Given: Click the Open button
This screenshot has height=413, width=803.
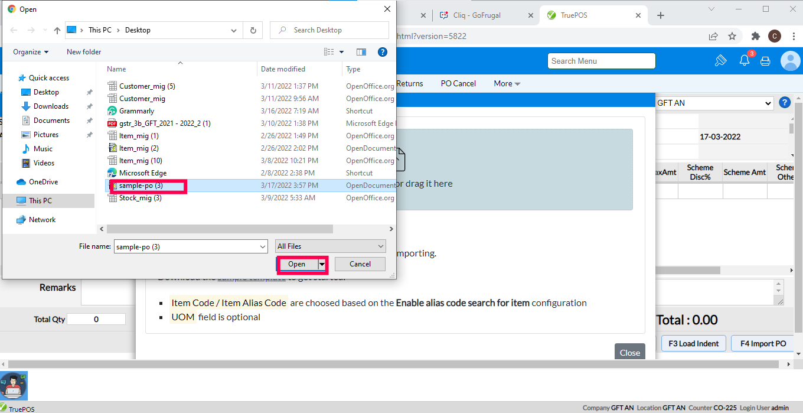Looking at the screenshot, I should (x=297, y=264).
